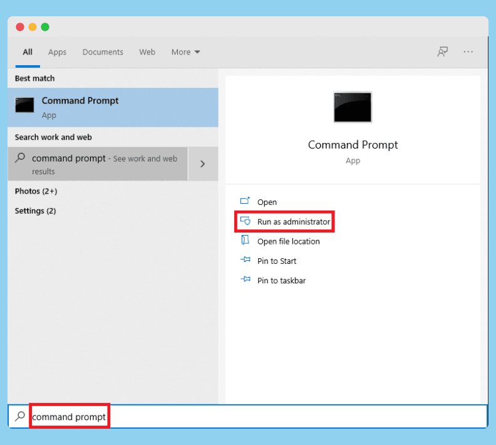Switch to the Documents tab

[x=103, y=52]
